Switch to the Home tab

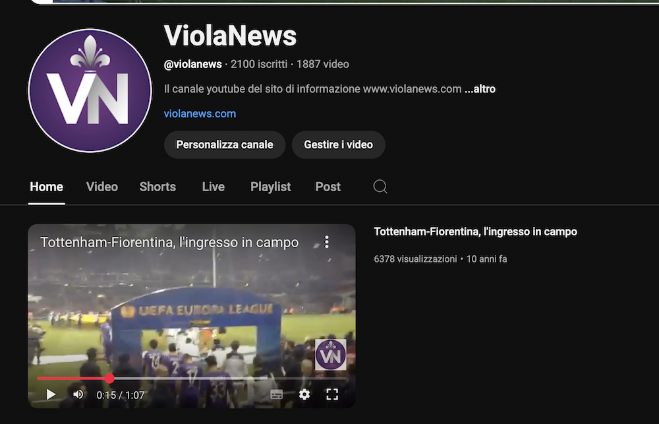tap(46, 187)
